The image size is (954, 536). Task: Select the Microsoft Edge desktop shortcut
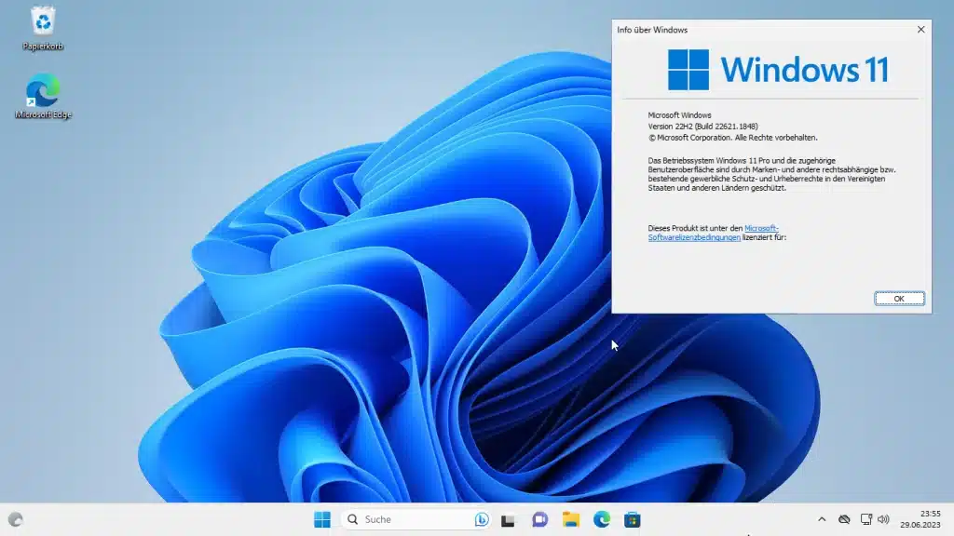click(x=43, y=96)
